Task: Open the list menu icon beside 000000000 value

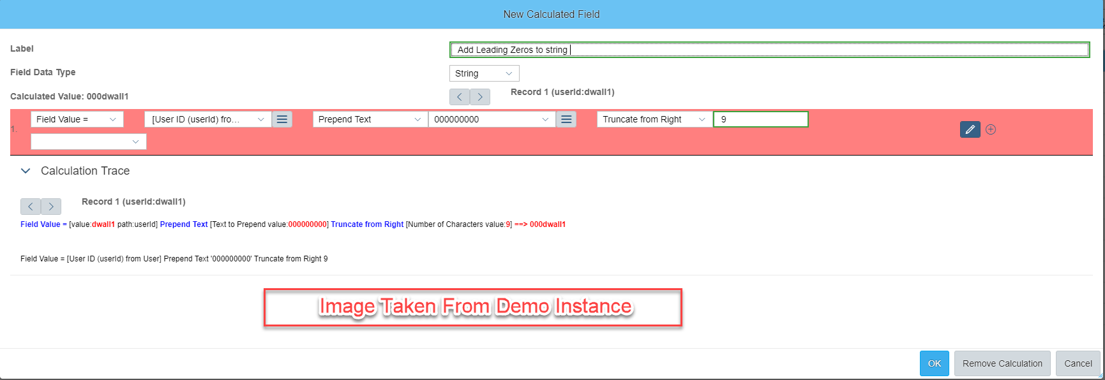Action: 566,119
